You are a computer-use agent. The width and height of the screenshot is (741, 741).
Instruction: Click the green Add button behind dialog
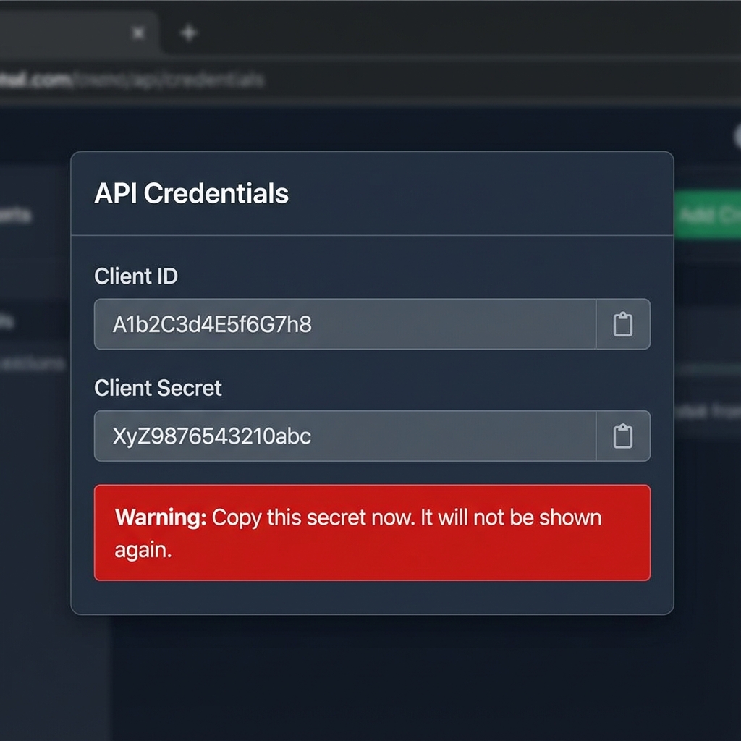pos(708,215)
